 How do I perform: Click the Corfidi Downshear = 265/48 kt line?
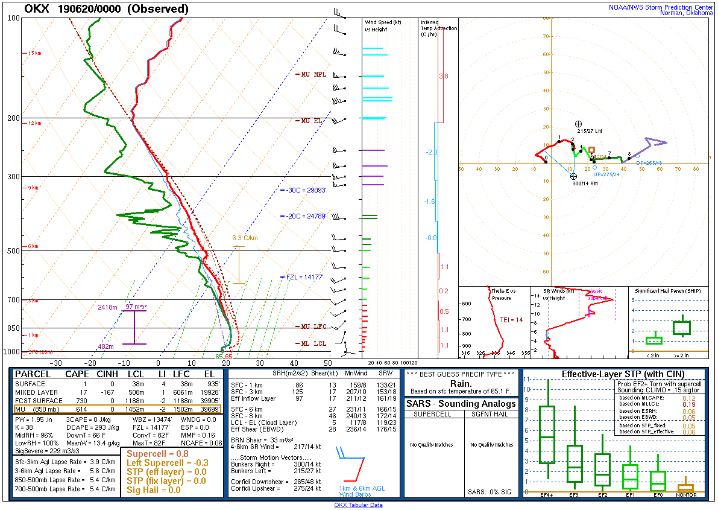click(x=276, y=482)
